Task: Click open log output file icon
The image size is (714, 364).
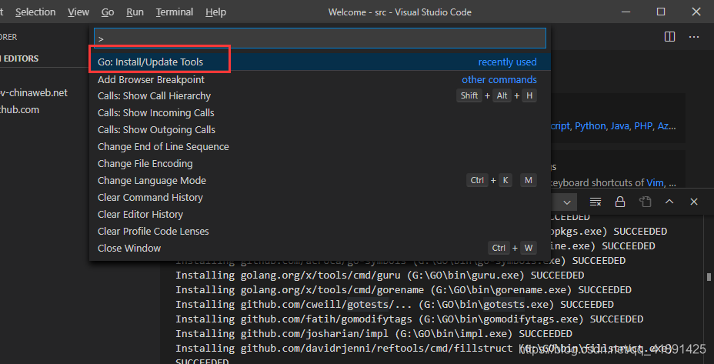Action: click(645, 202)
